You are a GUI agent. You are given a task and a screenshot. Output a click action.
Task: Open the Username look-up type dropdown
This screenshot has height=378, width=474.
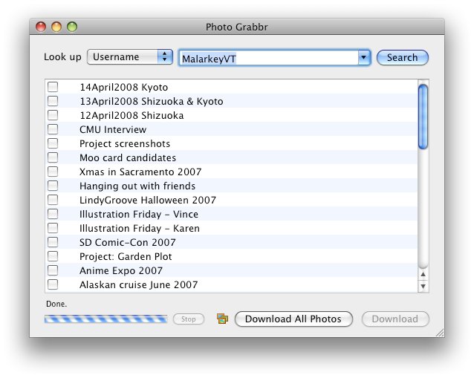[130, 56]
